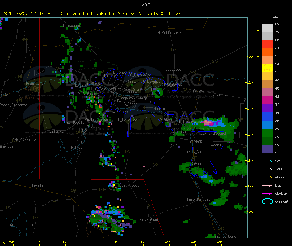Click the 'Valle_Grande' map label
292x246 pixels.
click(96, 119)
